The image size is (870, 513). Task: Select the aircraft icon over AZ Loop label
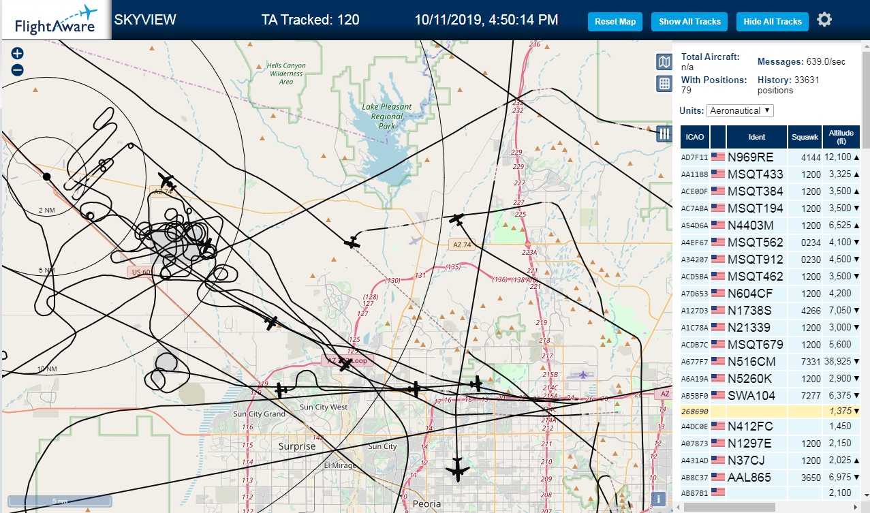point(346,364)
